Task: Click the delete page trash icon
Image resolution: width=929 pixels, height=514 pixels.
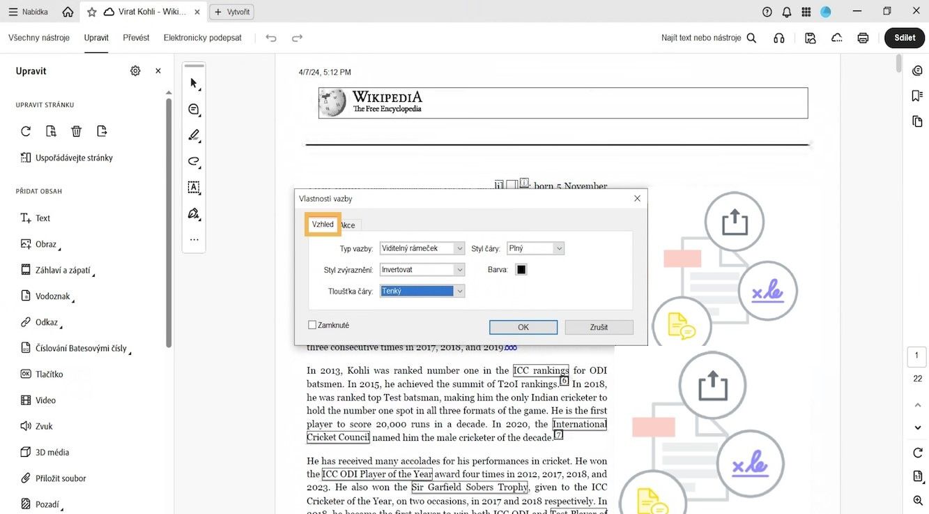Action: point(77,131)
